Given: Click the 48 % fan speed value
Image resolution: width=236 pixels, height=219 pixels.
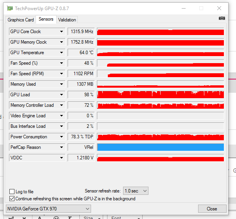Looking at the screenshot, I should [81, 63].
